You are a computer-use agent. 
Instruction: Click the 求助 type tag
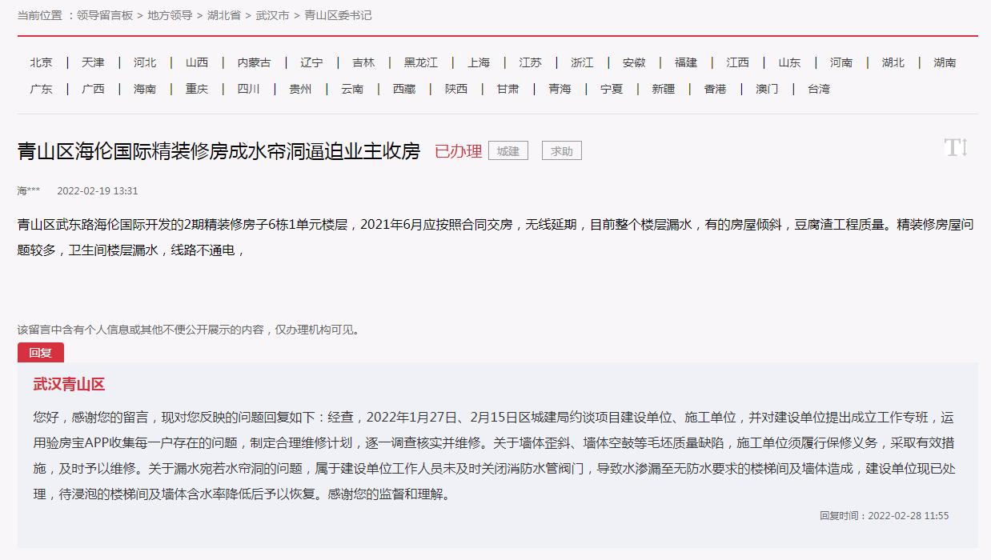click(562, 150)
